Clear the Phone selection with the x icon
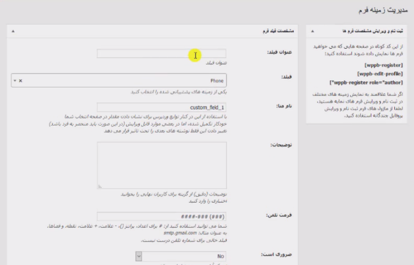Viewport: 414px width, 265px height. coord(21,81)
